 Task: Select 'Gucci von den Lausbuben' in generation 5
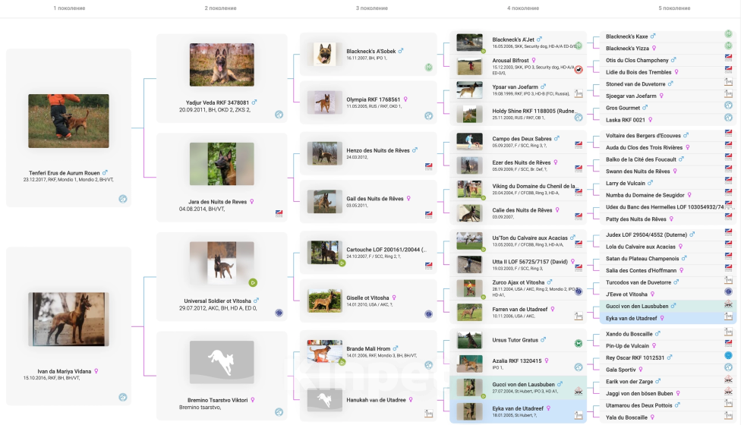[x=637, y=306]
